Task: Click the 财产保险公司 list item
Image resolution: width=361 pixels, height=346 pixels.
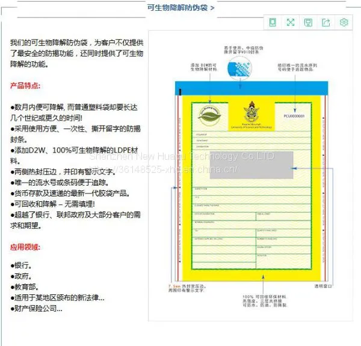Action: [36, 309]
